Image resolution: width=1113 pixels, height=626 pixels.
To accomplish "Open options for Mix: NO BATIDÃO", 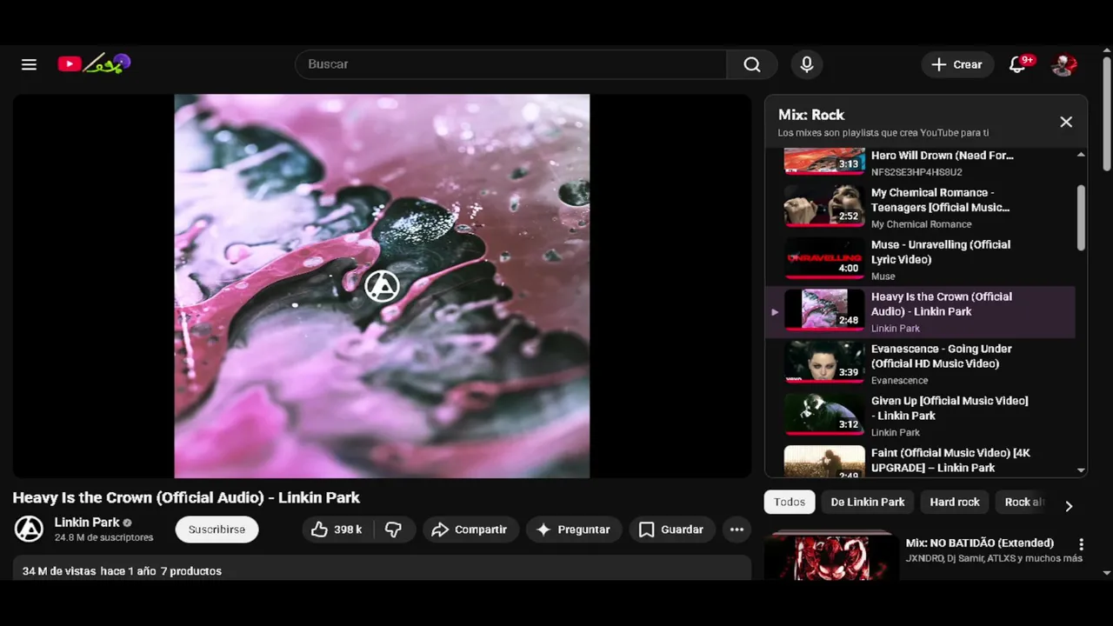I will [1081, 544].
